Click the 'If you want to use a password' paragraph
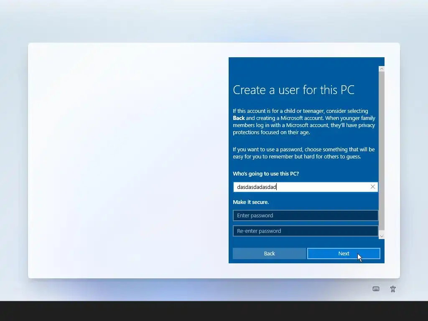 (x=304, y=153)
